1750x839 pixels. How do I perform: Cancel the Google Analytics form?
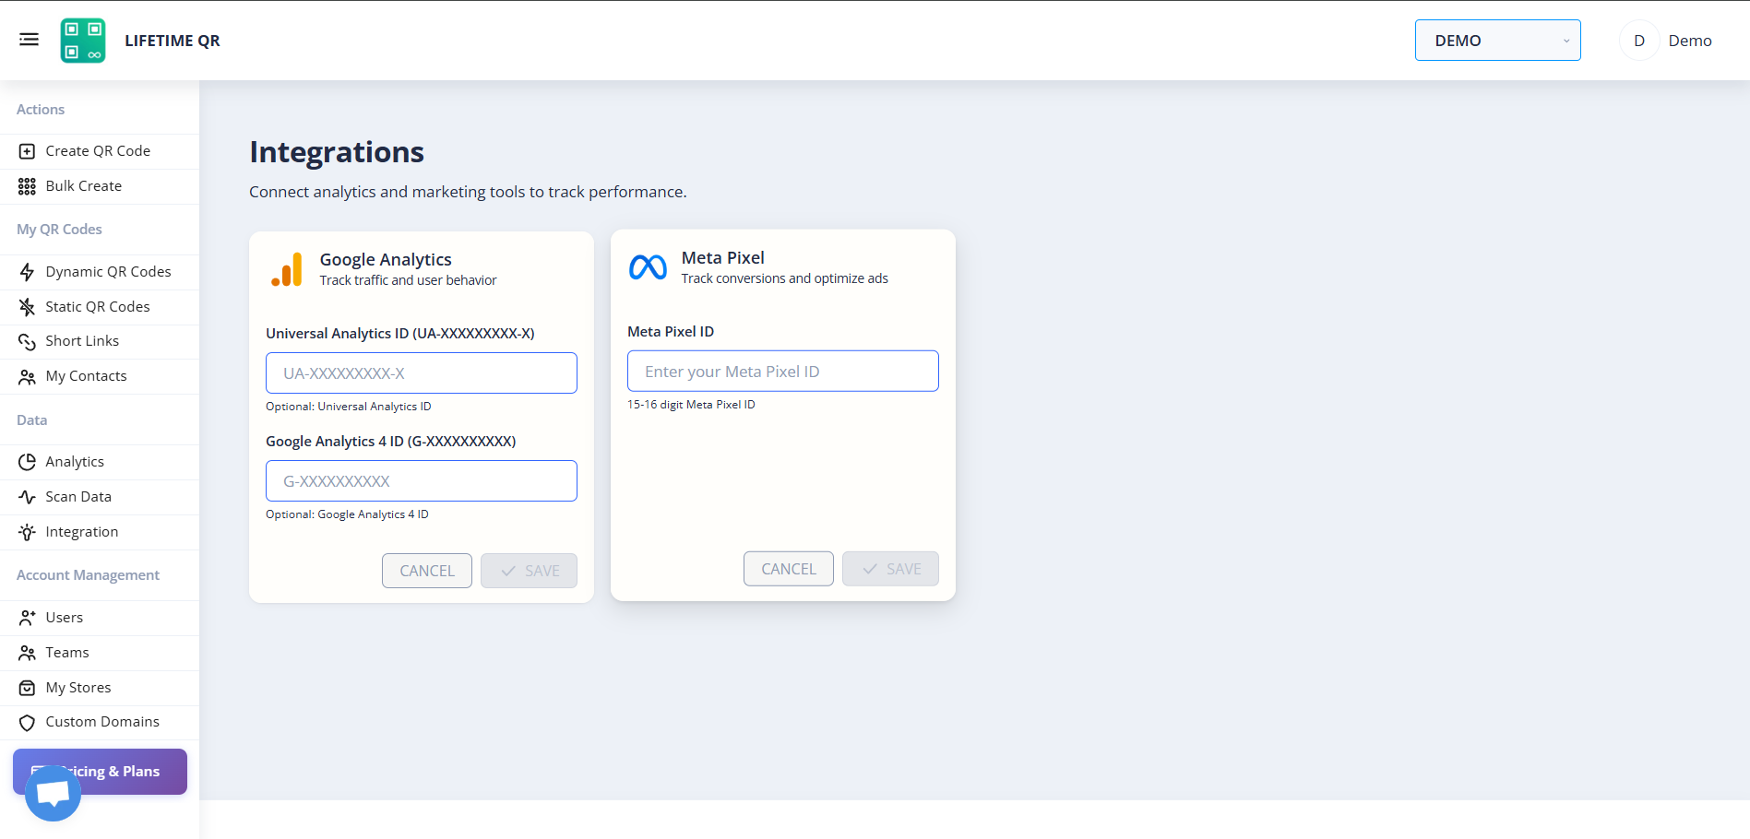click(427, 571)
